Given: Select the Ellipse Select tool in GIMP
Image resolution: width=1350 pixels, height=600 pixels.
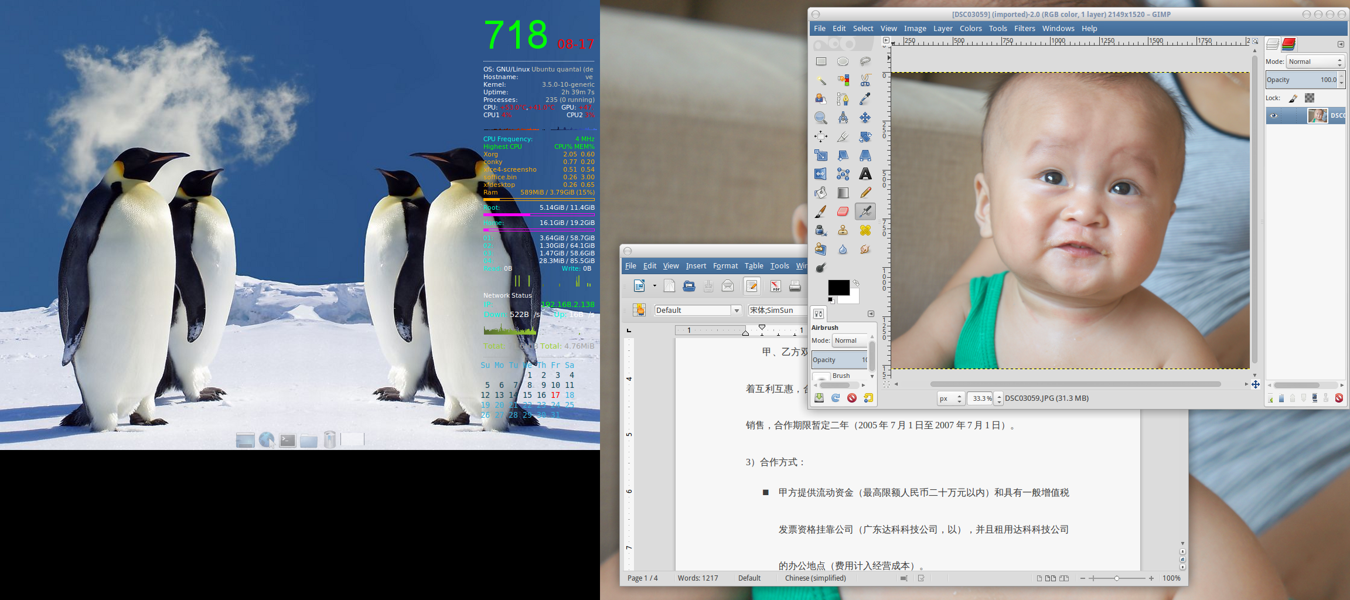Looking at the screenshot, I should [x=843, y=62].
